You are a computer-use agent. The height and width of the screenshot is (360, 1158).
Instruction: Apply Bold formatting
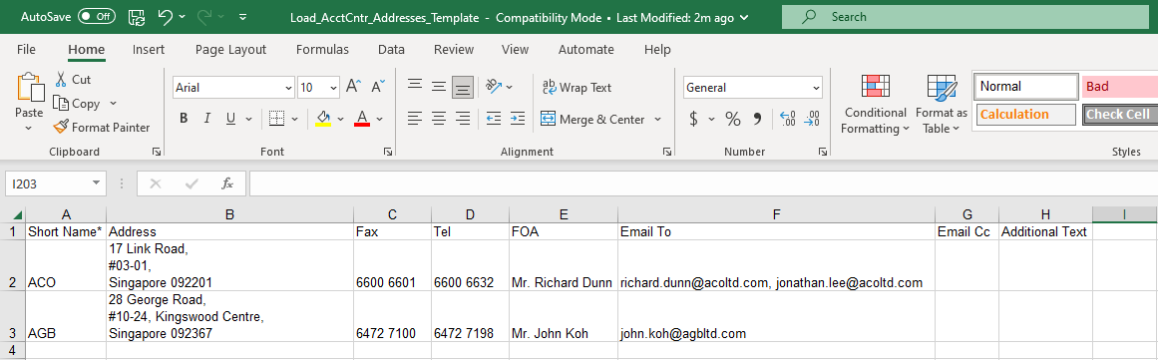point(184,118)
